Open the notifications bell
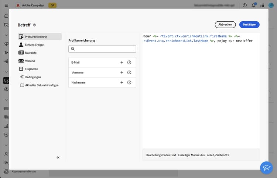277x178 pixels. (x=253, y=5)
